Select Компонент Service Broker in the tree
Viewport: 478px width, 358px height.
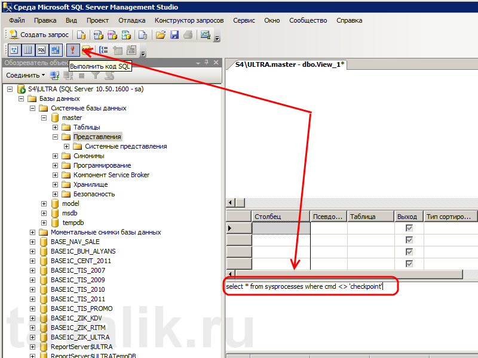[111, 175]
